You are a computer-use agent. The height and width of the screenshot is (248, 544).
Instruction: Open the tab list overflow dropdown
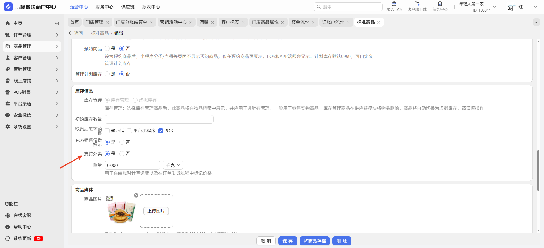[536, 22]
